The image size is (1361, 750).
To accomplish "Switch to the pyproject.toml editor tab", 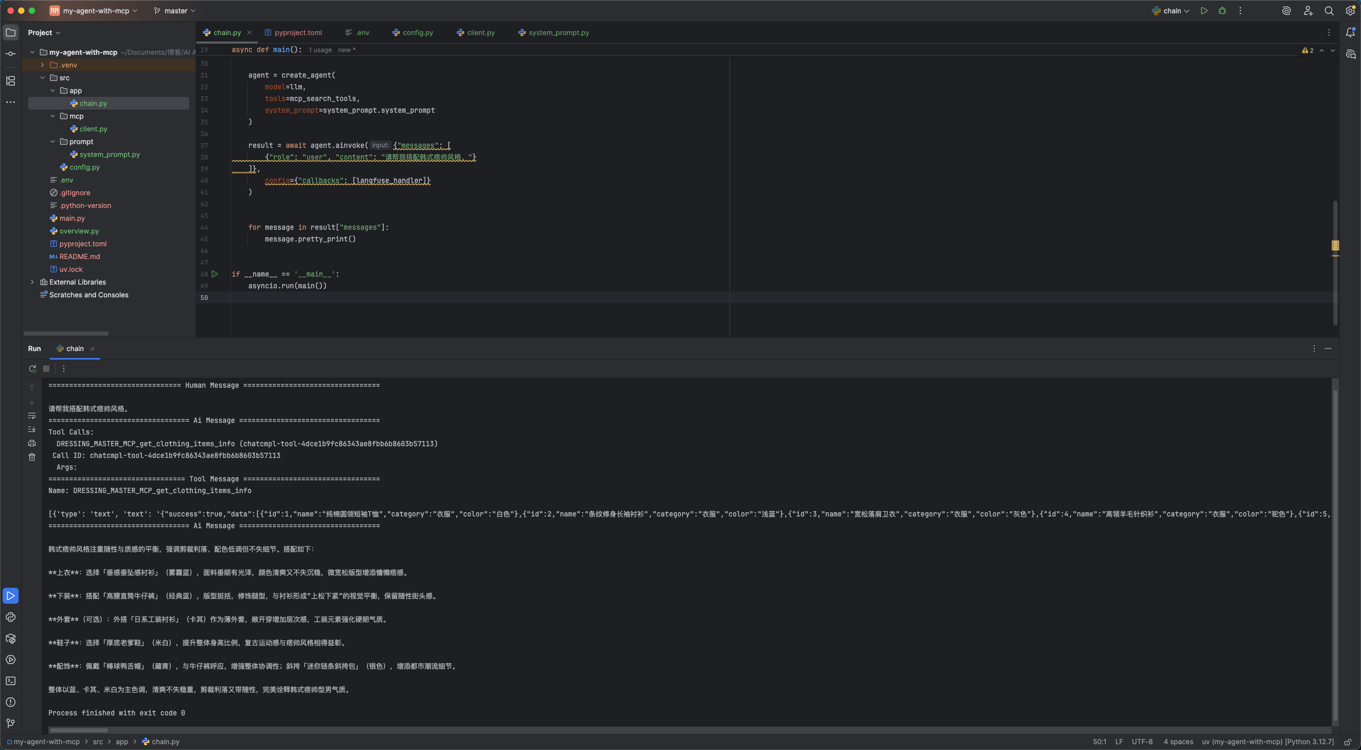I will [x=296, y=32].
